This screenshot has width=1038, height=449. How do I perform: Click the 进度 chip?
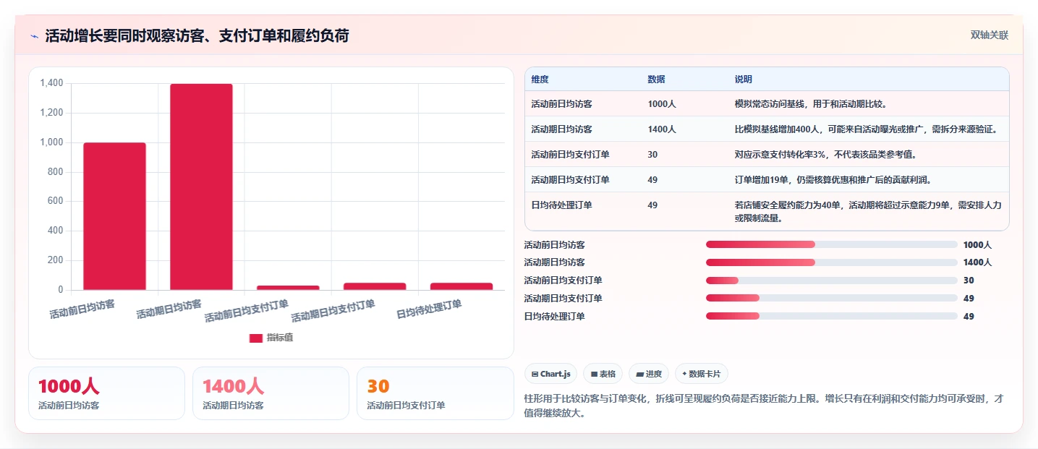649,374
